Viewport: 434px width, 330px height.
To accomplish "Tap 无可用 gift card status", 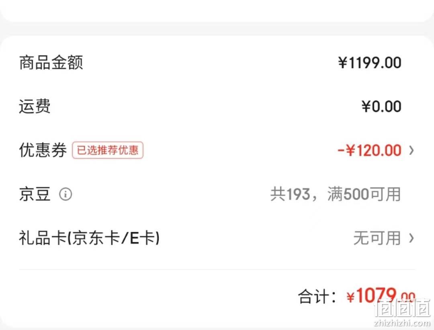I will click(x=377, y=238).
